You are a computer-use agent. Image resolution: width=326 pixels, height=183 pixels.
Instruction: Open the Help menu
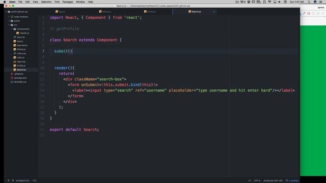91,2
